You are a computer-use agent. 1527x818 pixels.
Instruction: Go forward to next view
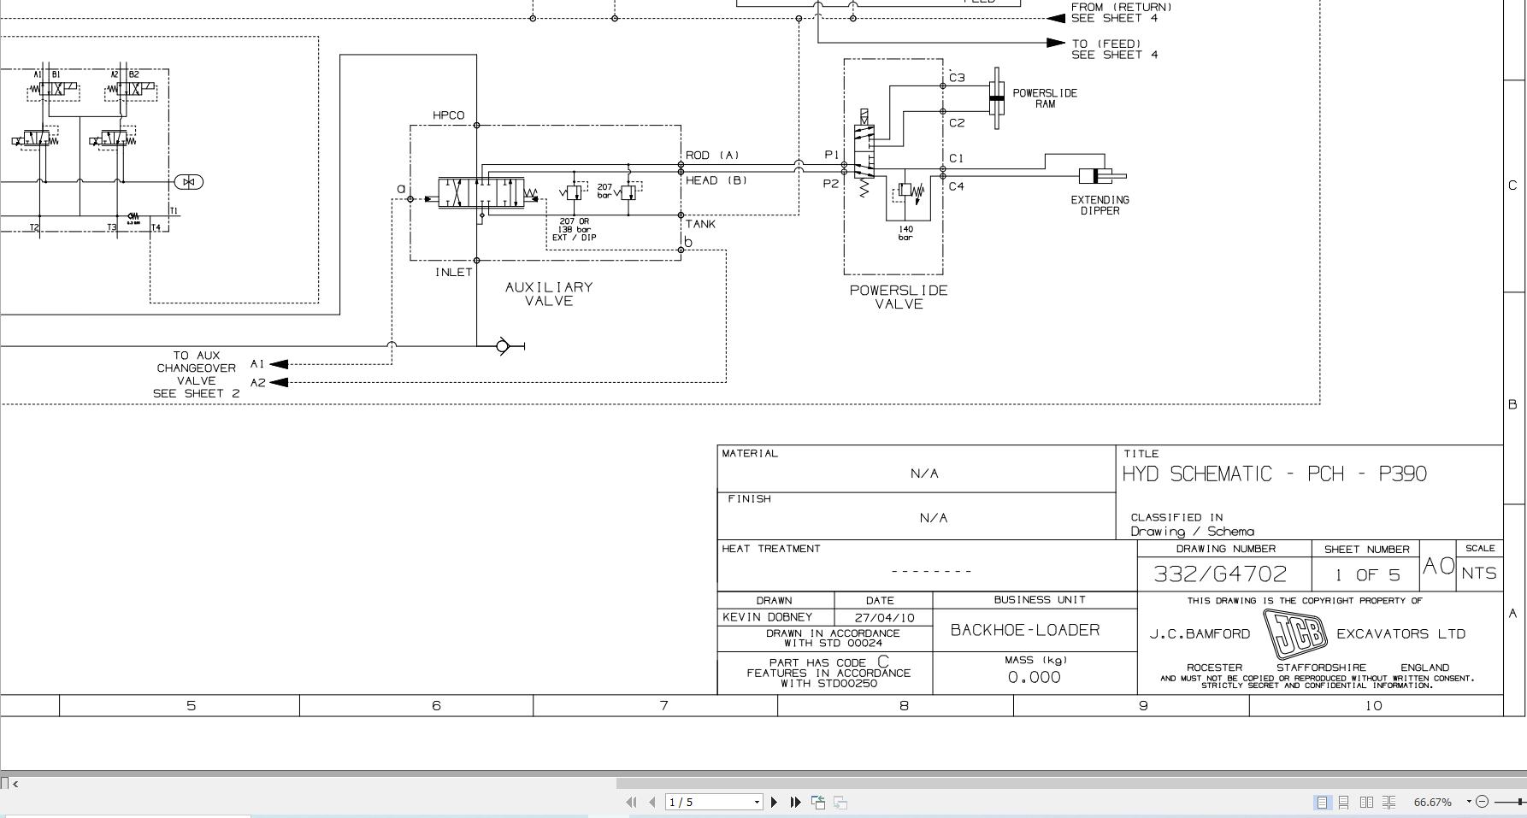[840, 802]
